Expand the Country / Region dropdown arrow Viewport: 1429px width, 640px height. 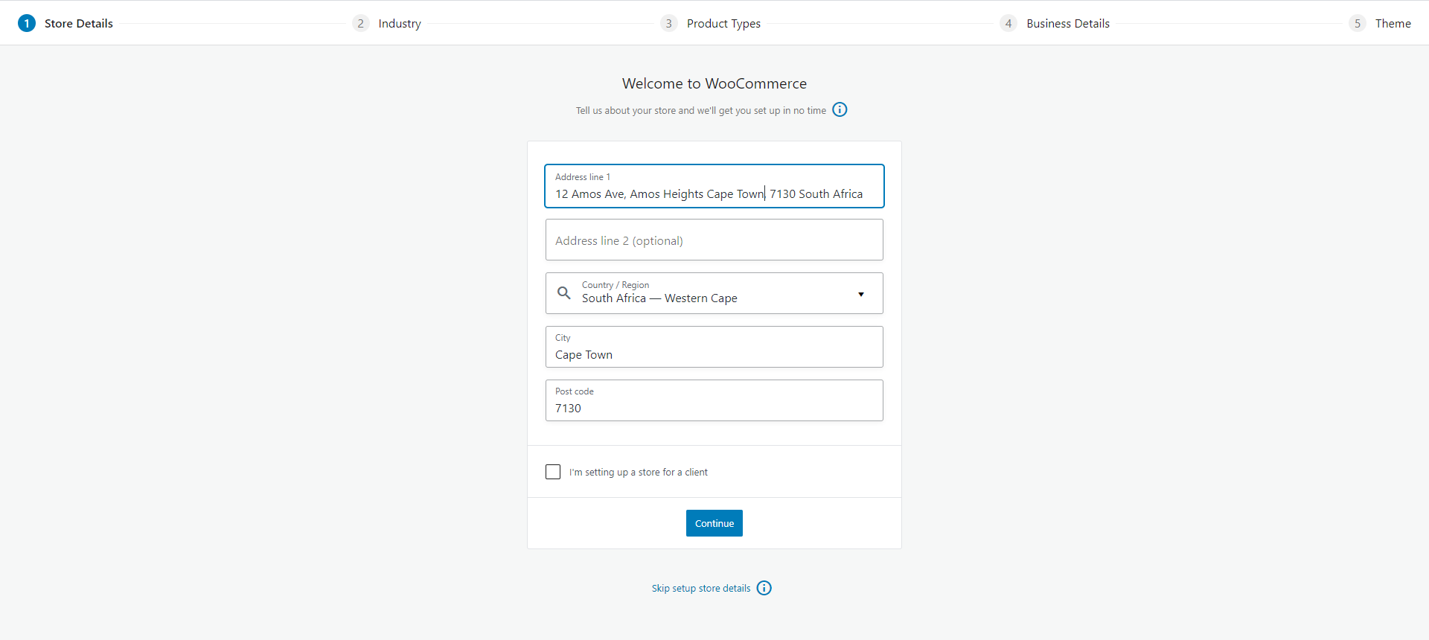[x=861, y=294]
